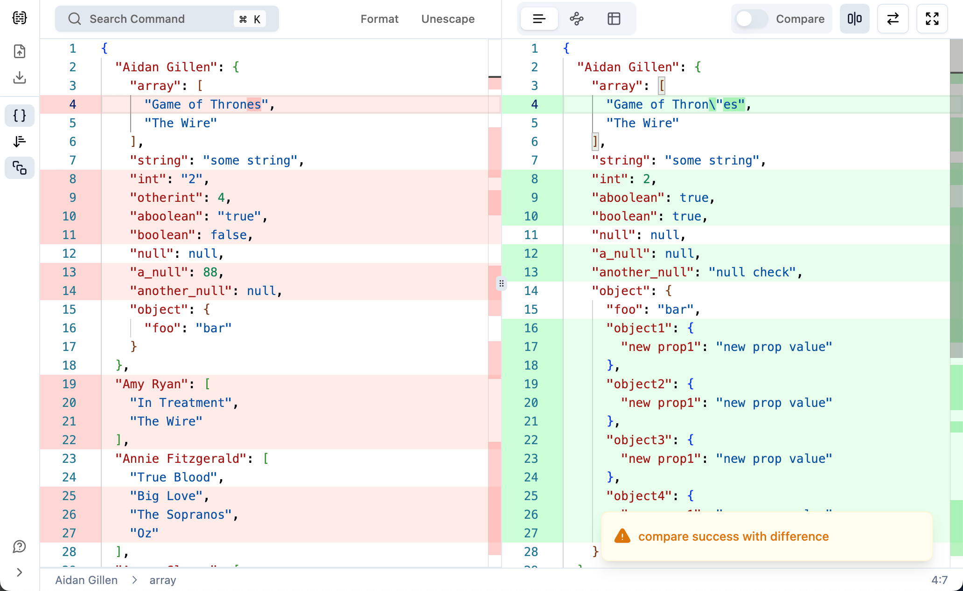Click the swap/exchange arrows icon

click(x=893, y=19)
